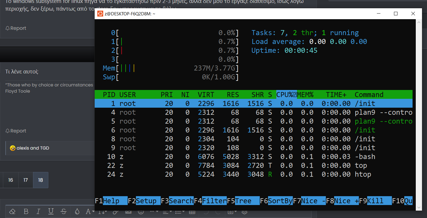Click the strikethrough icon
The image size is (427, 218).
63,212
